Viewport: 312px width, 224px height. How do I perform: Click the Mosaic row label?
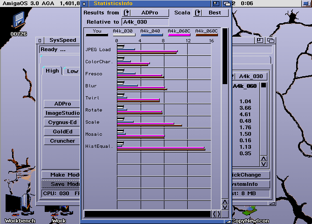click(94, 134)
